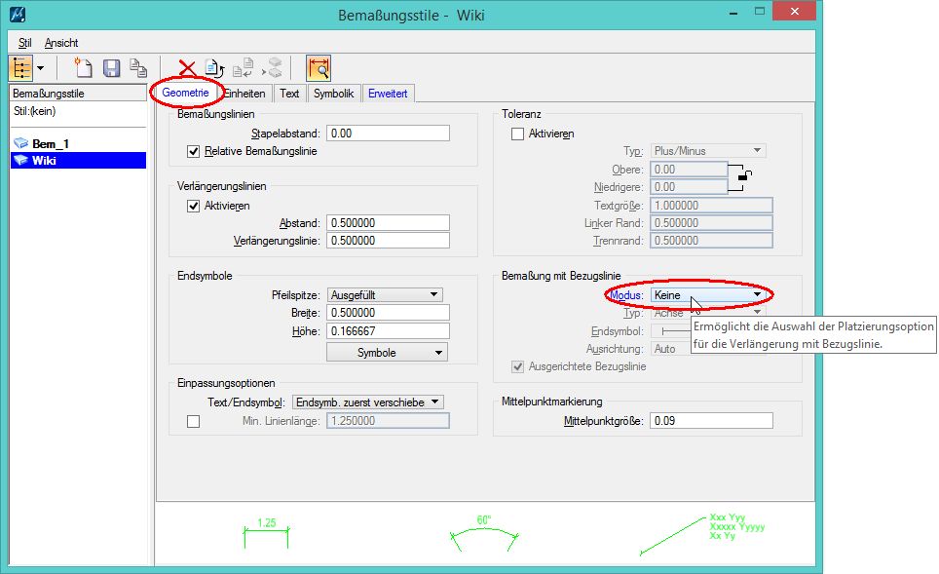Toggle the tolerance lock icon
The image size is (939, 574).
click(744, 175)
